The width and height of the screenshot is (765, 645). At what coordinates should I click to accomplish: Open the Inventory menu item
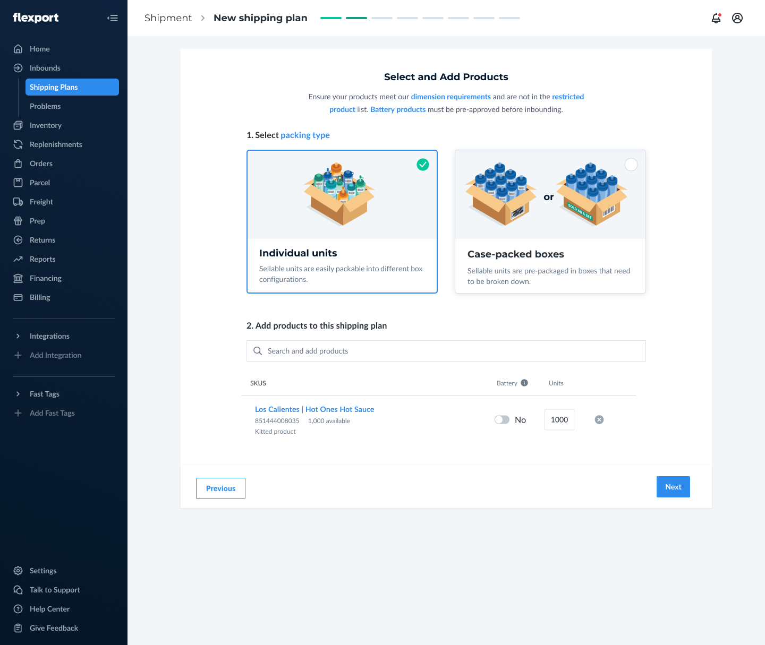pyautogui.click(x=45, y=125)
